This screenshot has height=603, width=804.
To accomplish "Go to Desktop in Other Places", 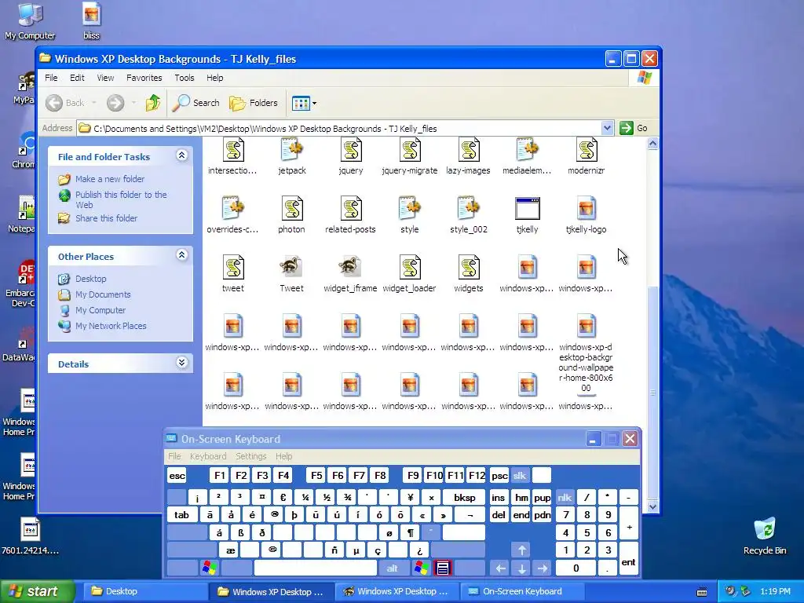I will tap(91, 279).
